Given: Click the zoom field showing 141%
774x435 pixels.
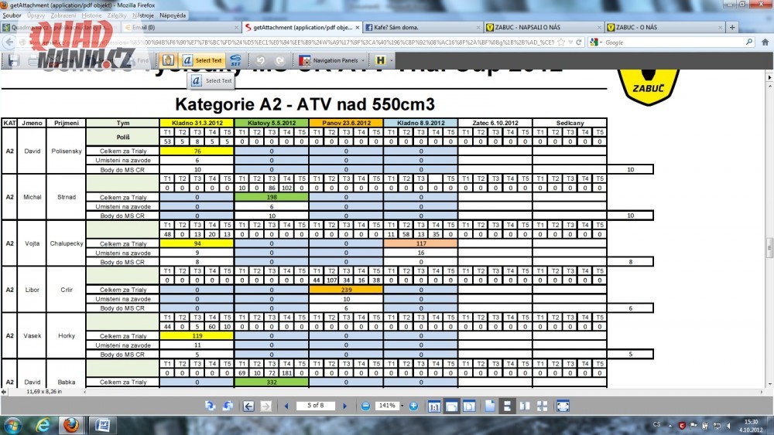Looking at the screenshot, I should click(x=386, y=406).
